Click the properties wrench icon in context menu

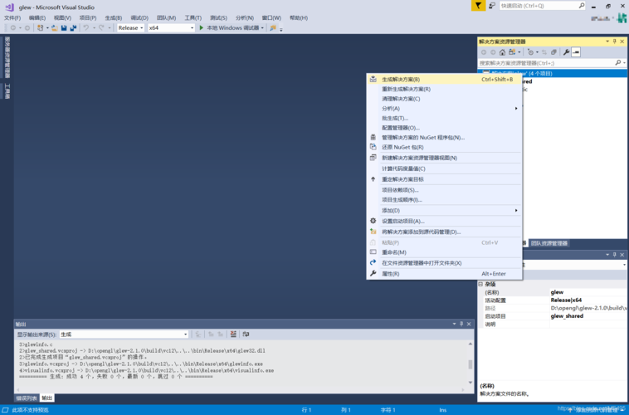coord(373,273)
